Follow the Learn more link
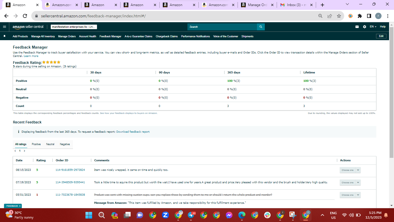394x222 pixels. pyautogui.click(x=31, y=56)
